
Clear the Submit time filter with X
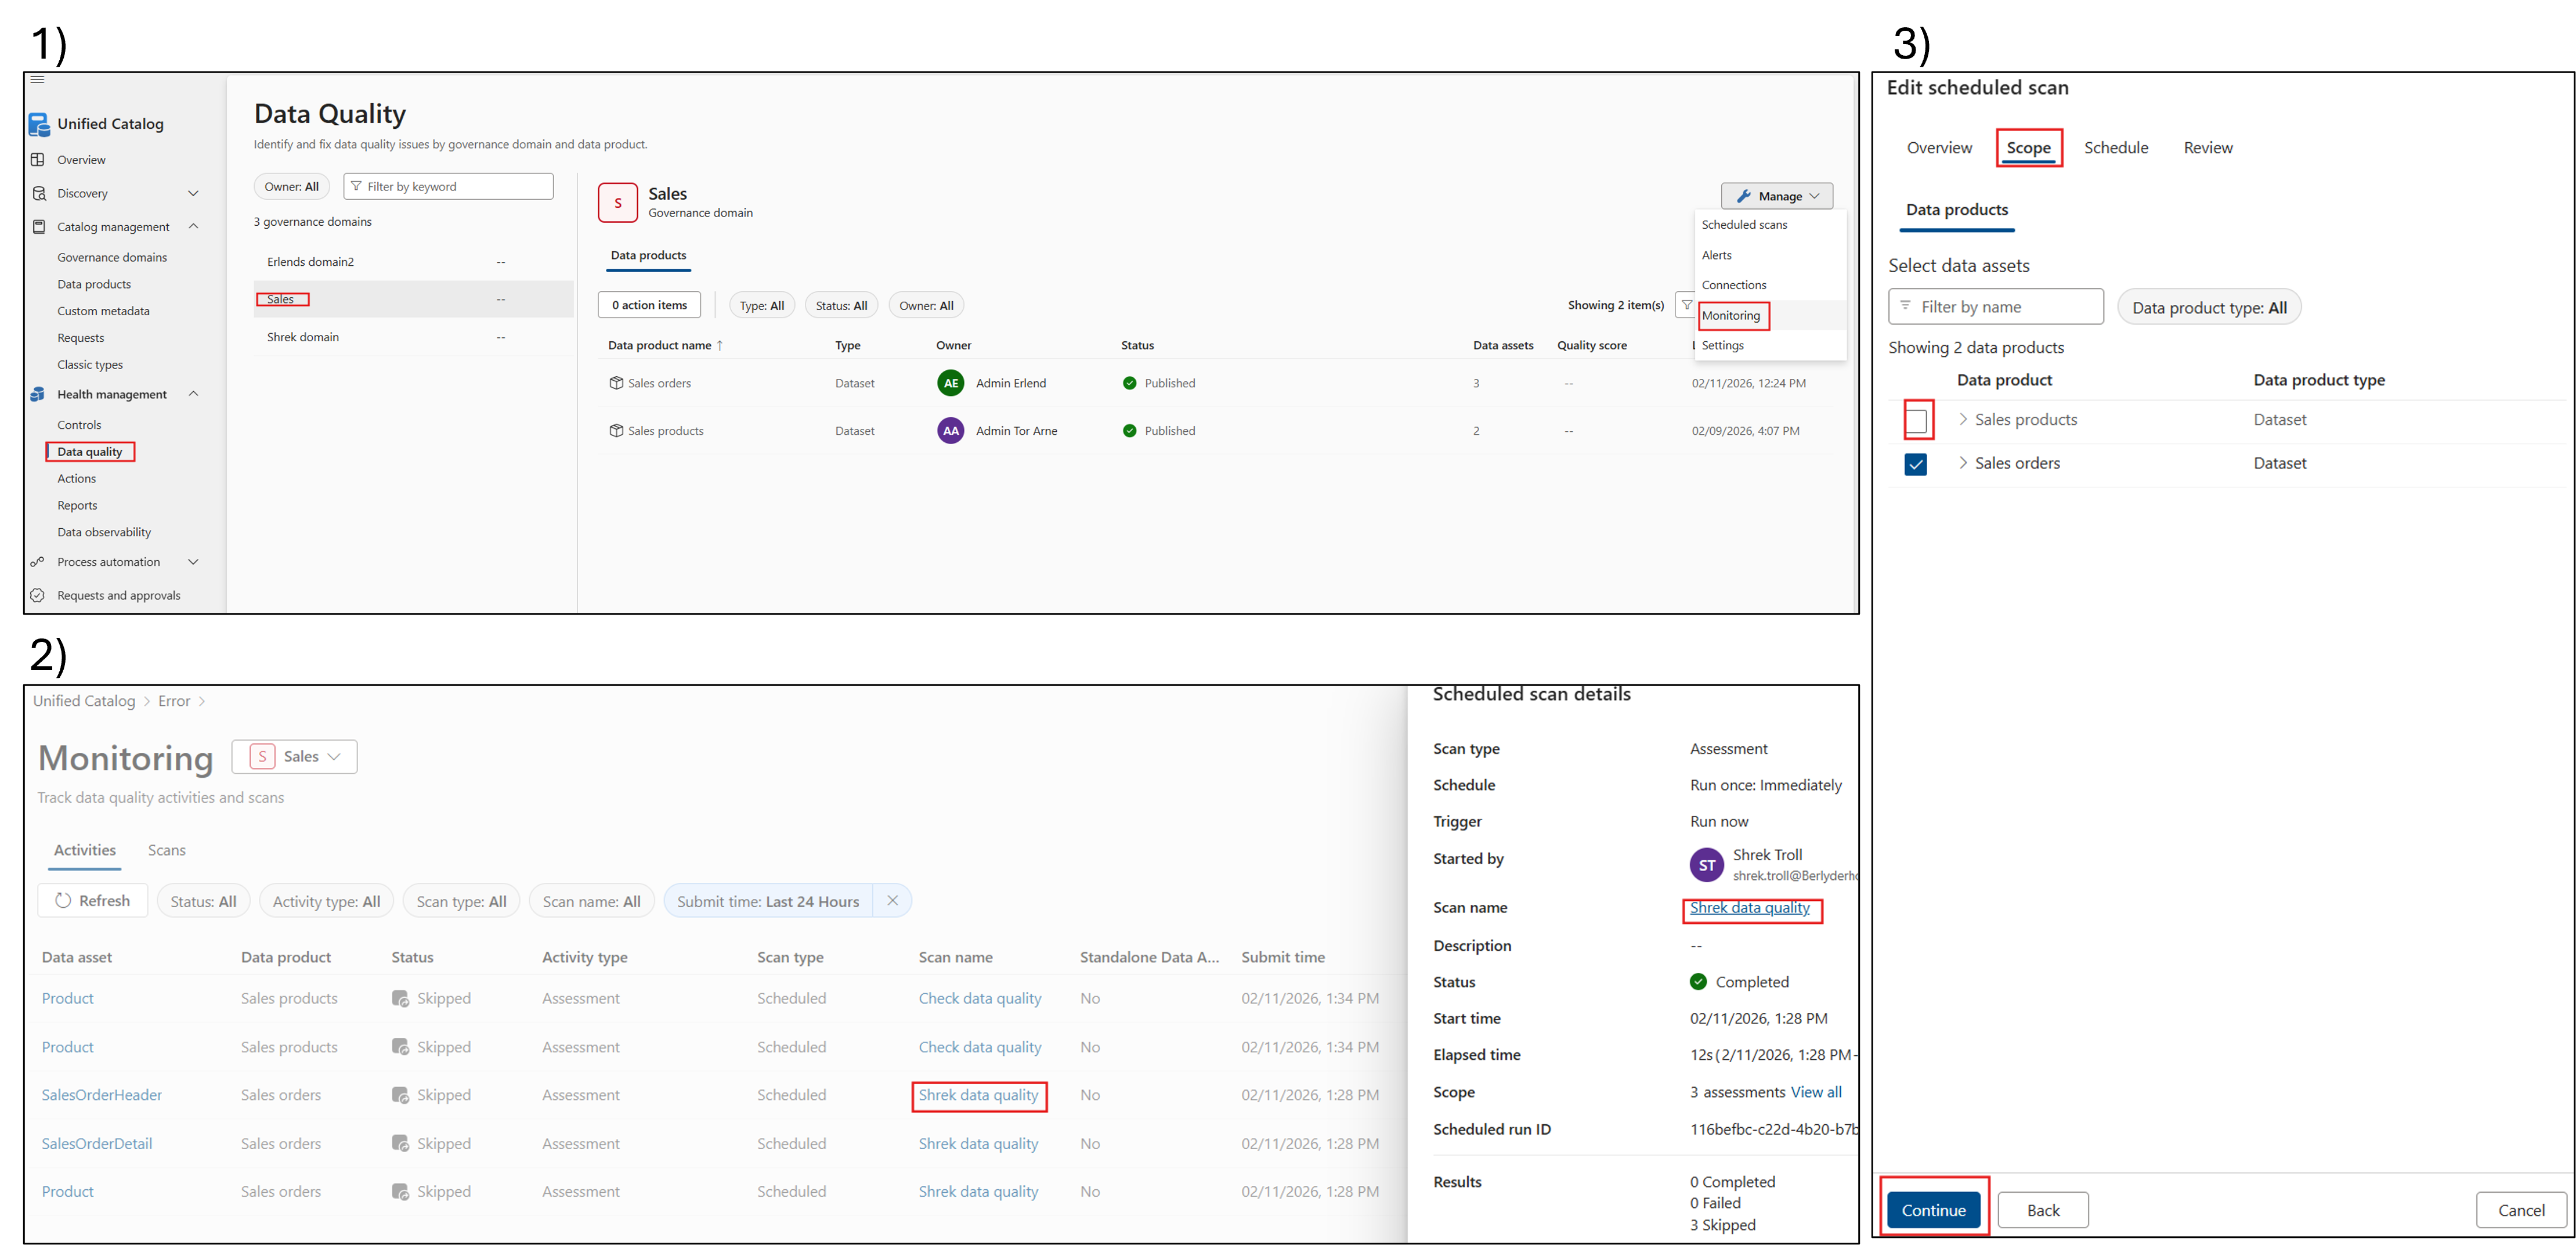click(892, 901)
